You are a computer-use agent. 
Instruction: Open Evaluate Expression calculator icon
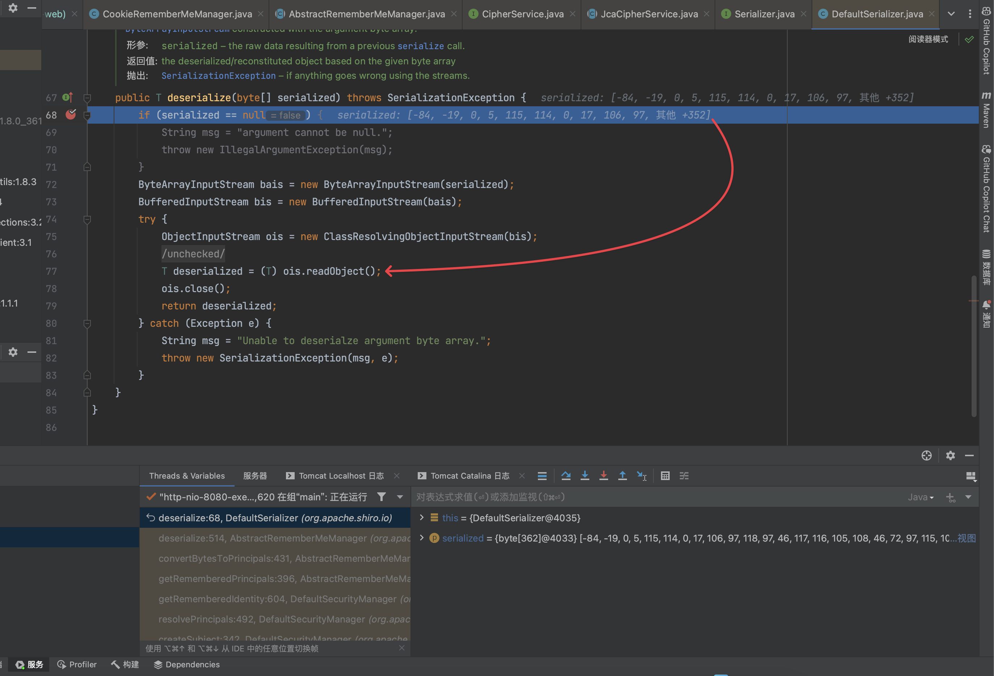tap(665, 476)
